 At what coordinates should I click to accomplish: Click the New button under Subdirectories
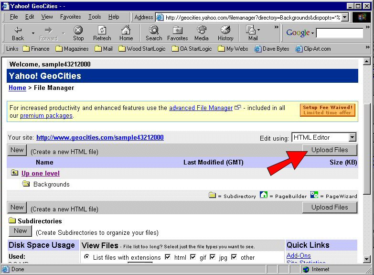[x=20, y=231]
